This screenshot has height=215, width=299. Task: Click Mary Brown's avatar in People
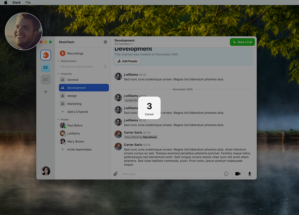63,142
